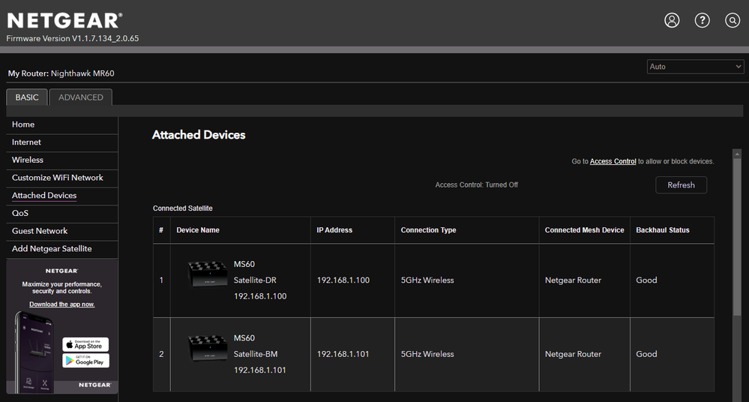Expand the Auto language dropdown
Image resolution: width=749 pixels, height=402 pixels.
[x=695, y=67]
